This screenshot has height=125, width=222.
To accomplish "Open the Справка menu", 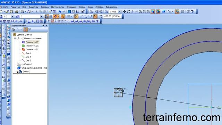I will (100, 7).
